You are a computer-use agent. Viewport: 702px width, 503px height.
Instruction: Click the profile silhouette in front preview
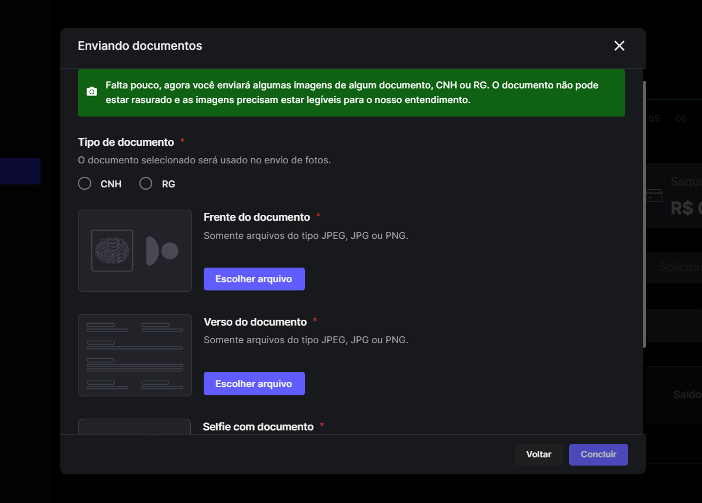[x=162, y=251]
